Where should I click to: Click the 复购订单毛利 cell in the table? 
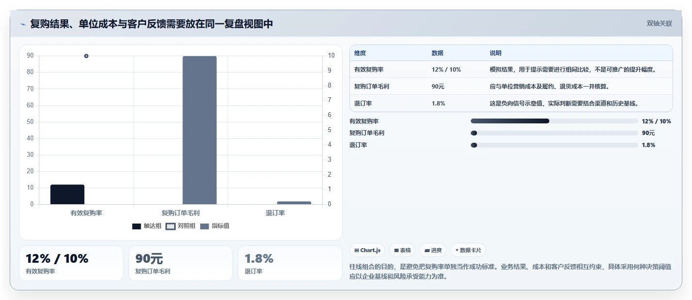[372, 87]
